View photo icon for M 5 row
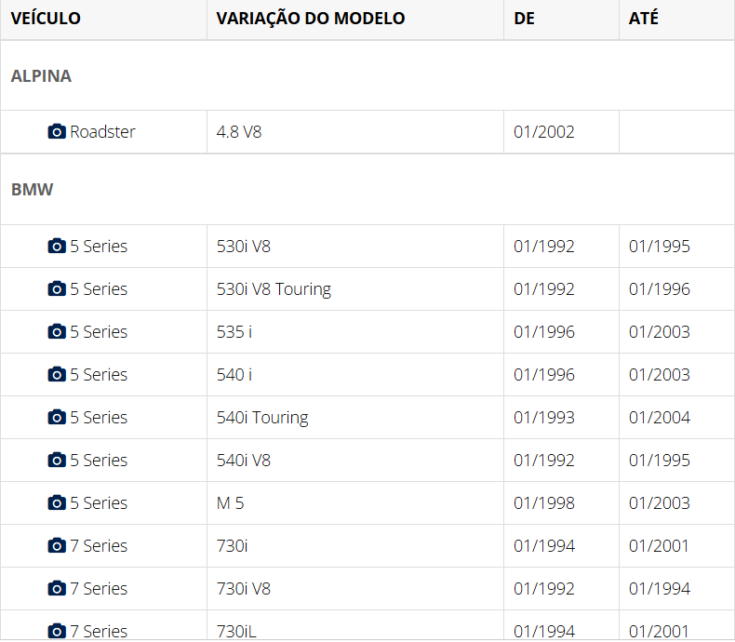The width and height of the screenshot is (735, 642). pos(57,503)
